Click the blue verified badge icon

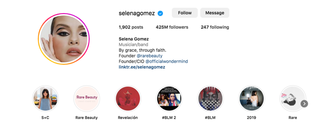[160, 13]
